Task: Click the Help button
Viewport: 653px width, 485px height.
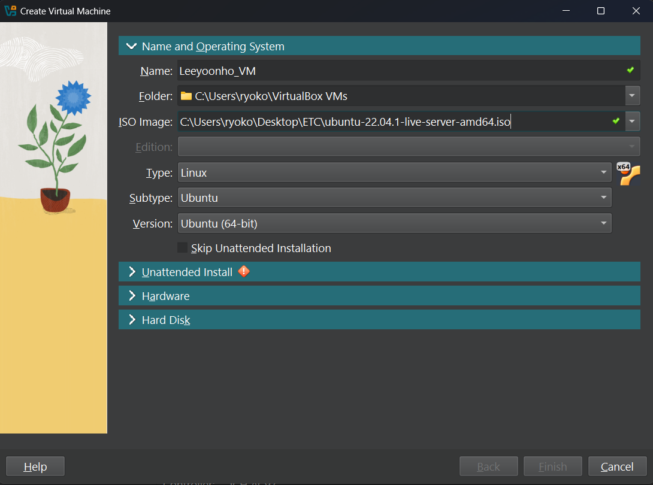Action: point(35,466)
